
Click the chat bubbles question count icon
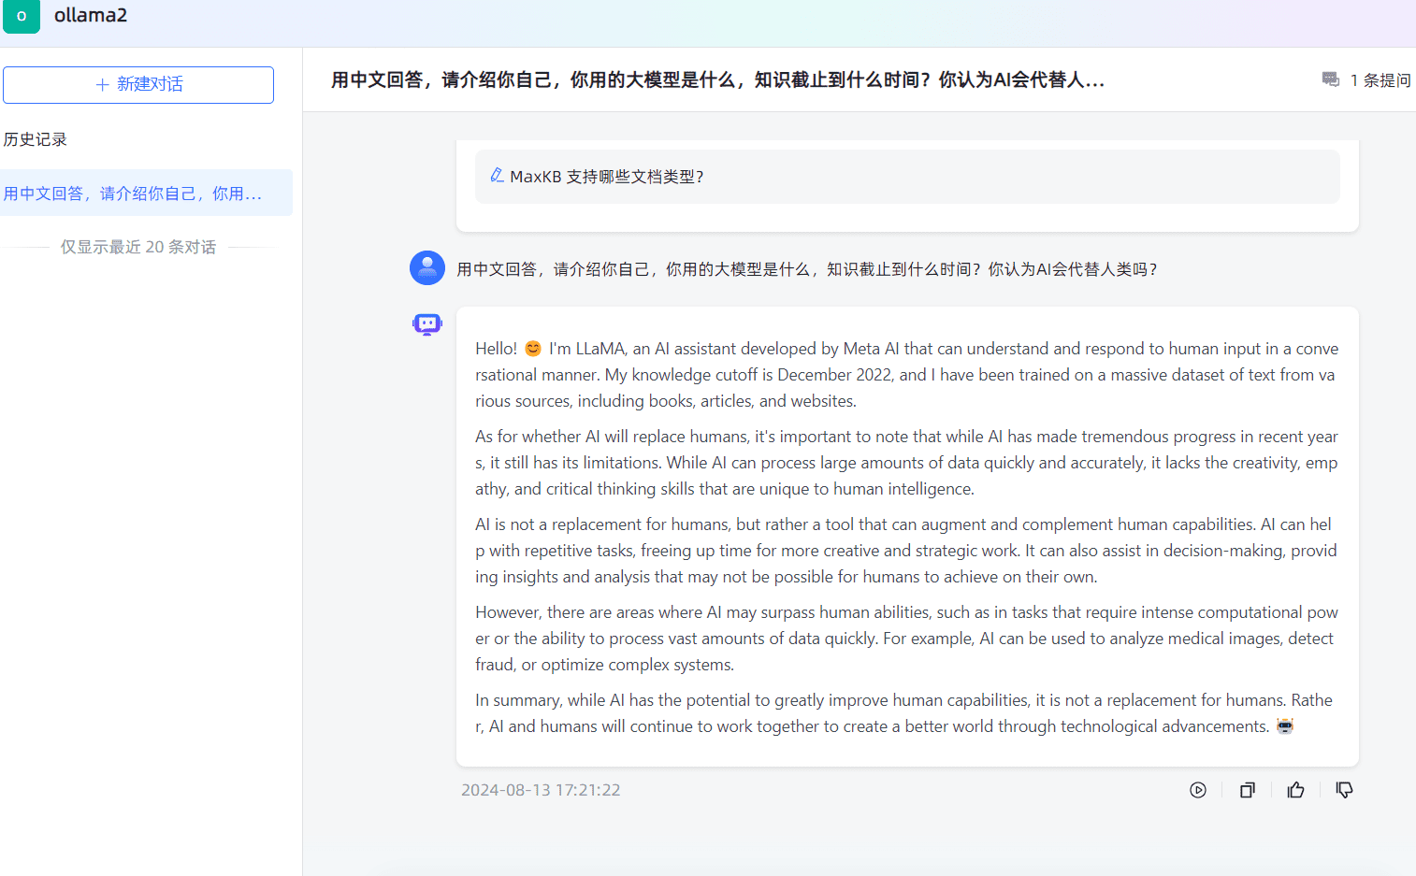[1330, 79]
